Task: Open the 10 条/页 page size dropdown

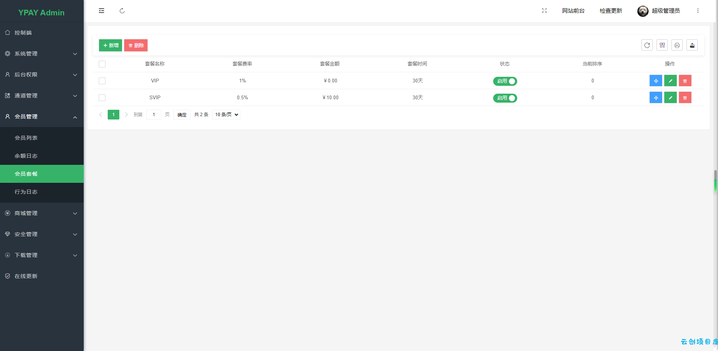Action: 226,115
